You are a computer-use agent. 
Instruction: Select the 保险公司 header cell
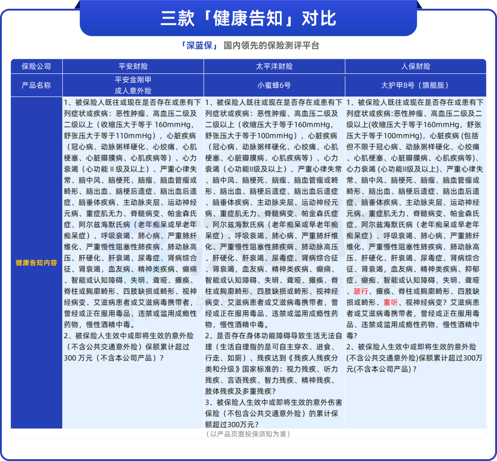click(36, 66)
